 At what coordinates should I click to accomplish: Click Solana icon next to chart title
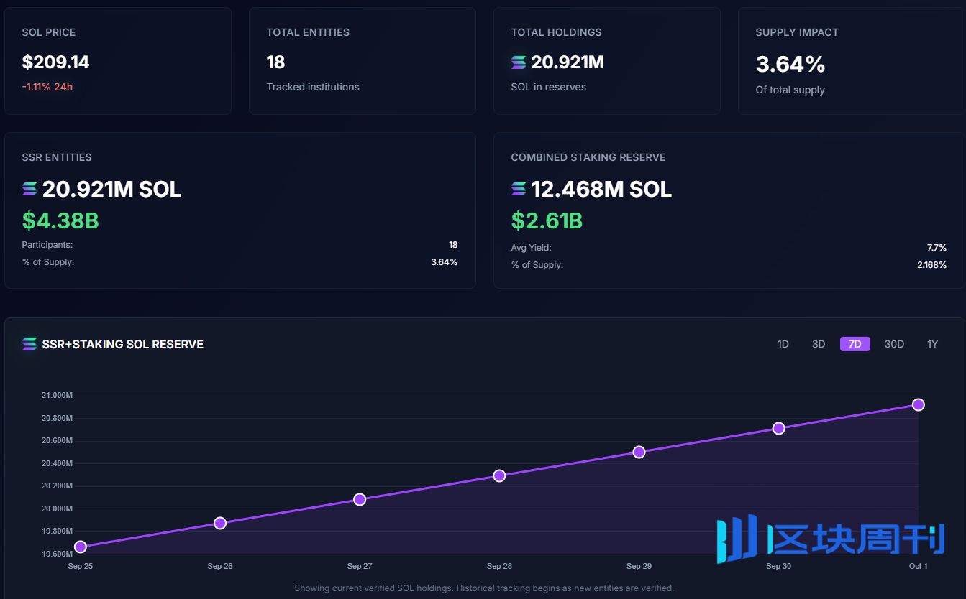pos(29,344)
